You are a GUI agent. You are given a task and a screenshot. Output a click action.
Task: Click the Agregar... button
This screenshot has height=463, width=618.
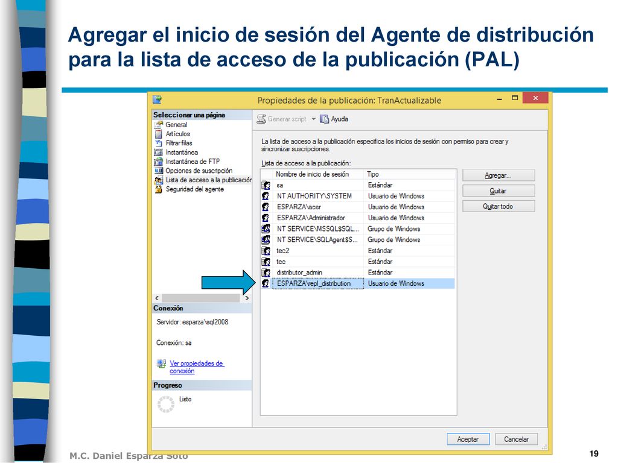(x=498, y=175)
